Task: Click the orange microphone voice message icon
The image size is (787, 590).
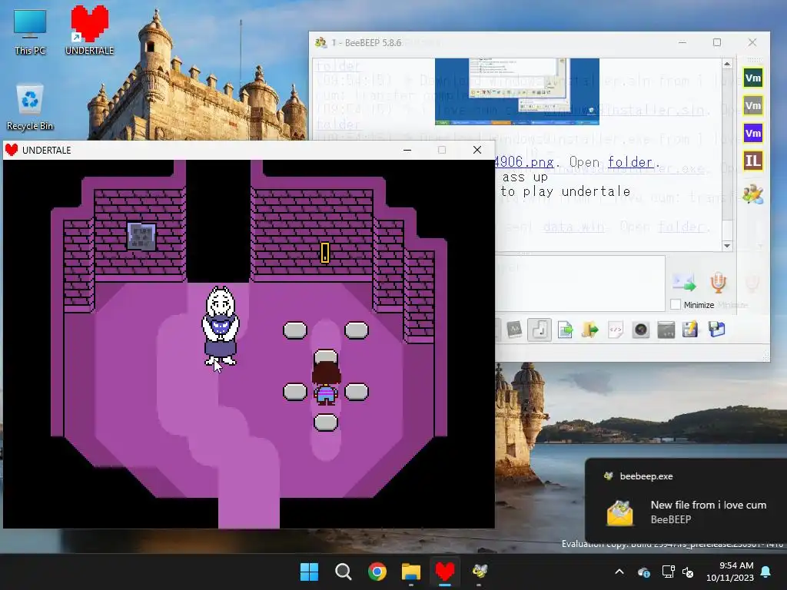Action: pos(719,283)
